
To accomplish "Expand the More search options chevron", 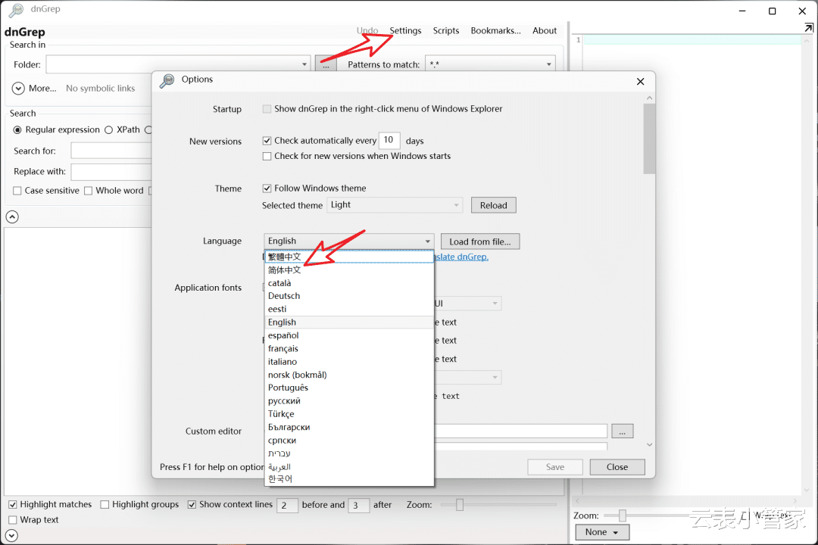I will pyautogui.click(x=18, y=88).
